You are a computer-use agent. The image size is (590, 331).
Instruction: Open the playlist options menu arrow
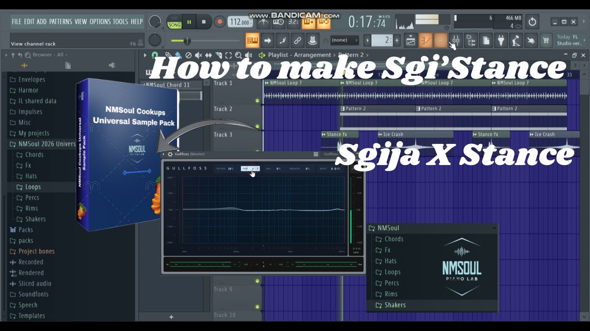pyautogui.click(x=145, y=55)
